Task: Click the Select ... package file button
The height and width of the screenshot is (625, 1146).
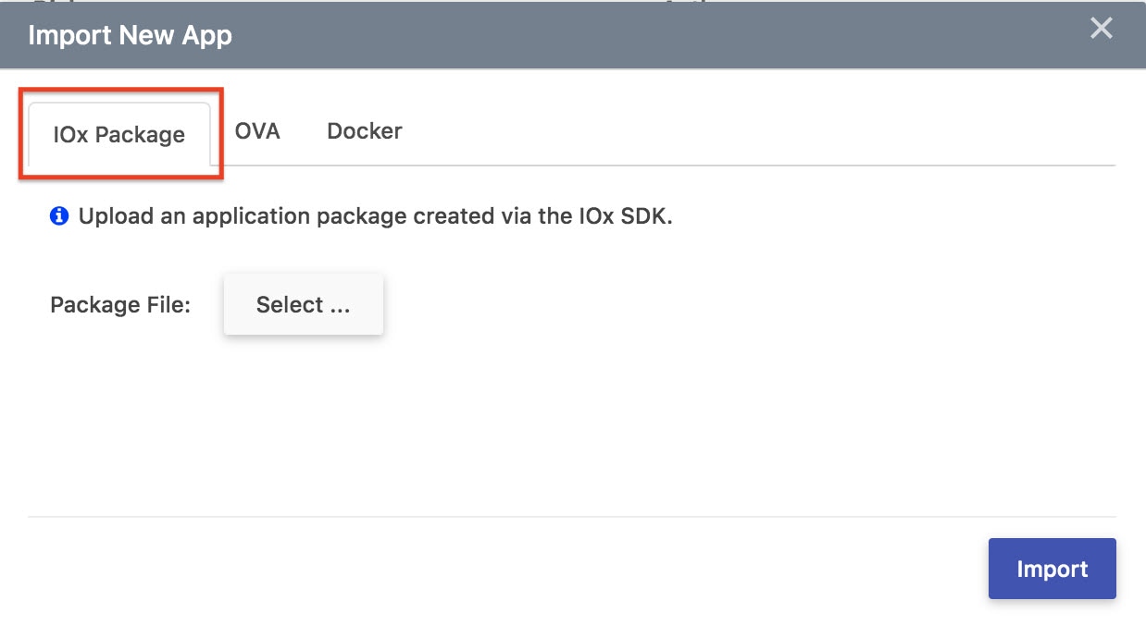Action: (303, 305)
